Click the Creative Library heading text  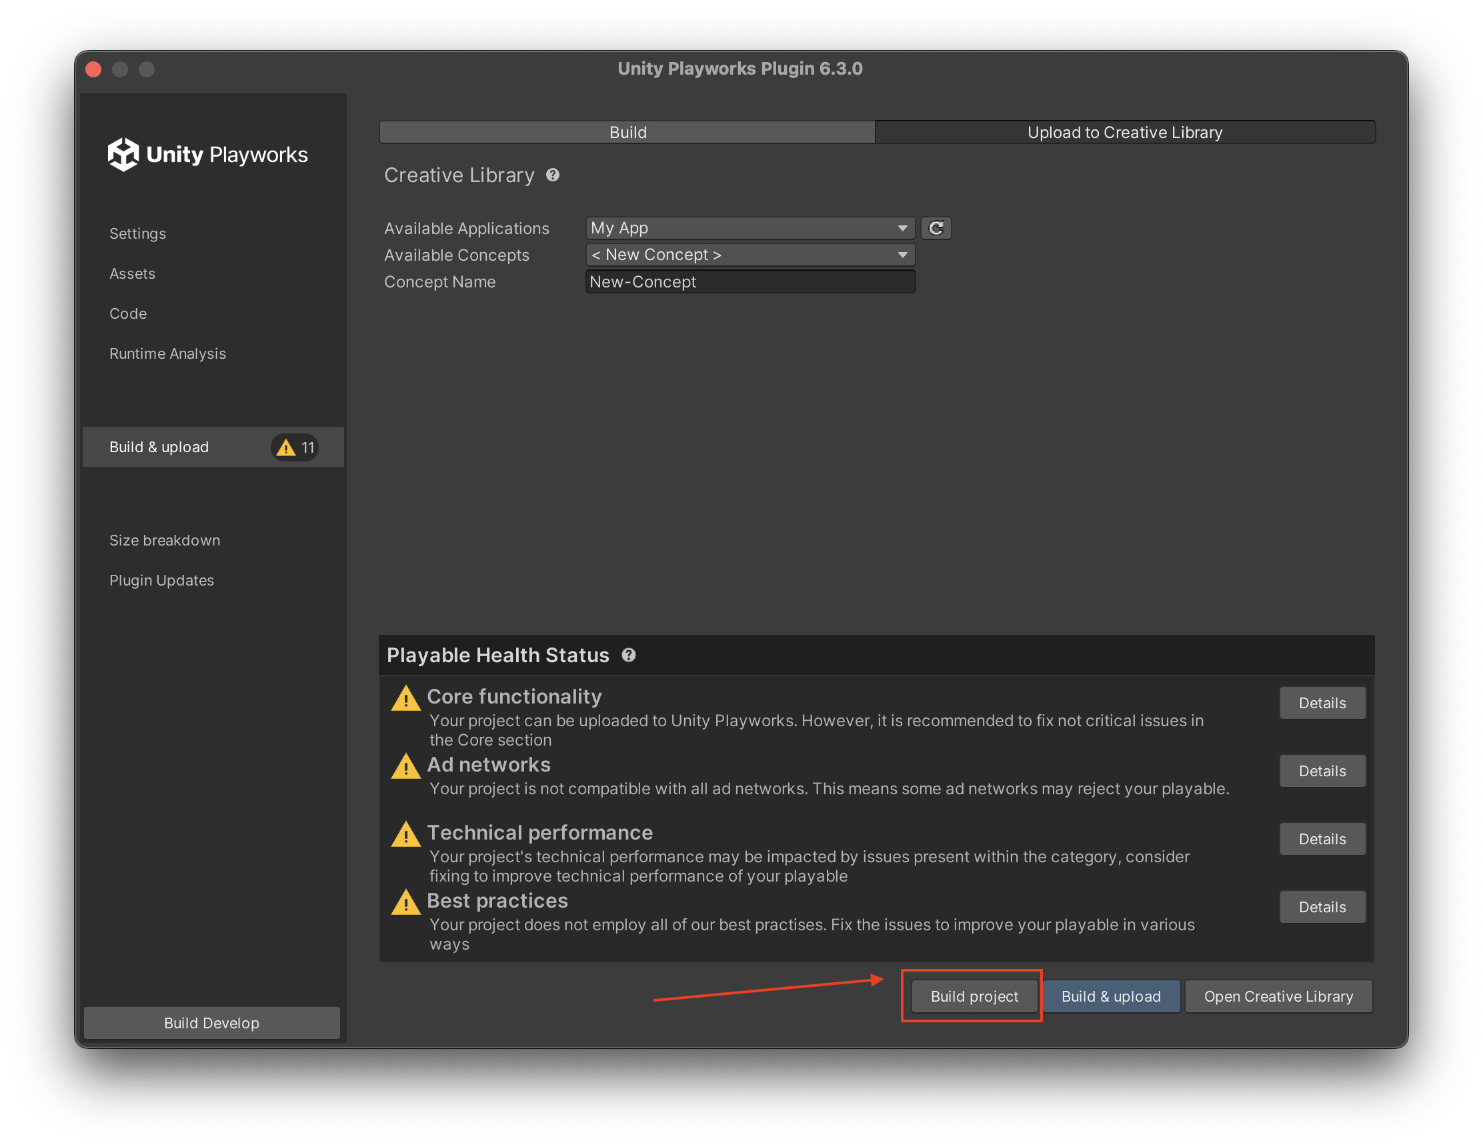pyautogui.click(x=459, y=175)
